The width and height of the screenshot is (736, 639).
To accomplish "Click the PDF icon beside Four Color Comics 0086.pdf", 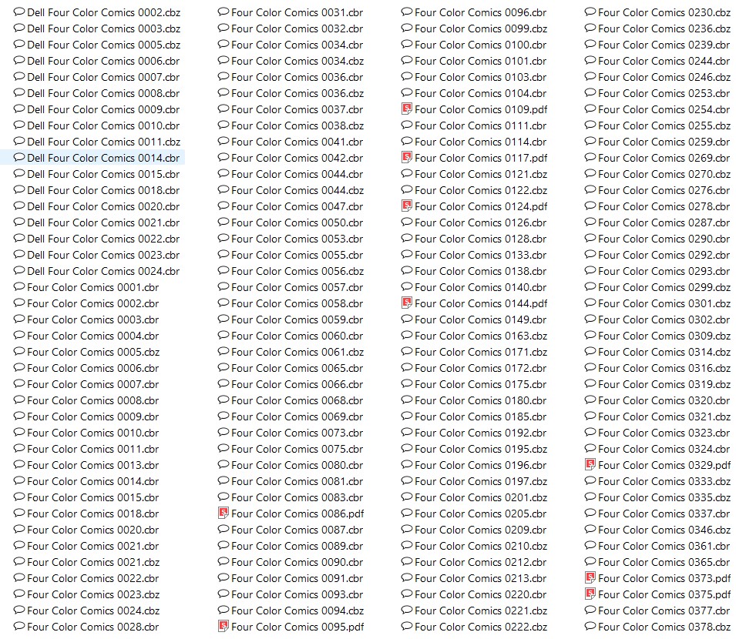I will (x=223, y=514).
